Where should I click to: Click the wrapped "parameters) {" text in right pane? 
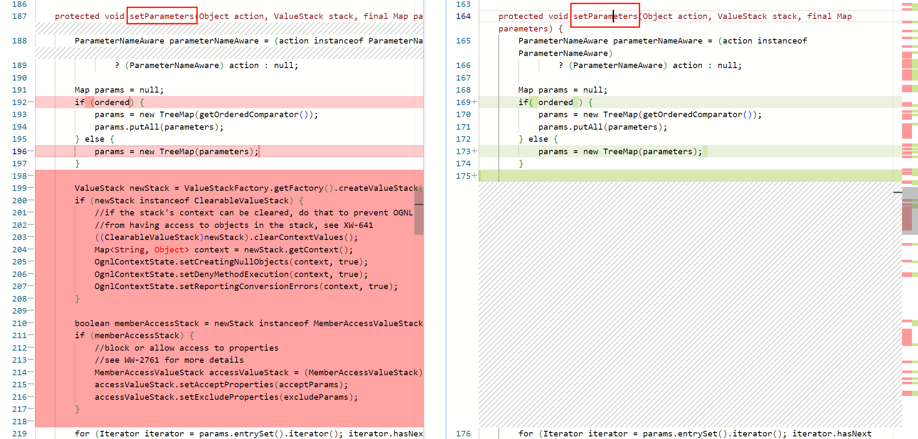point(530,28)
